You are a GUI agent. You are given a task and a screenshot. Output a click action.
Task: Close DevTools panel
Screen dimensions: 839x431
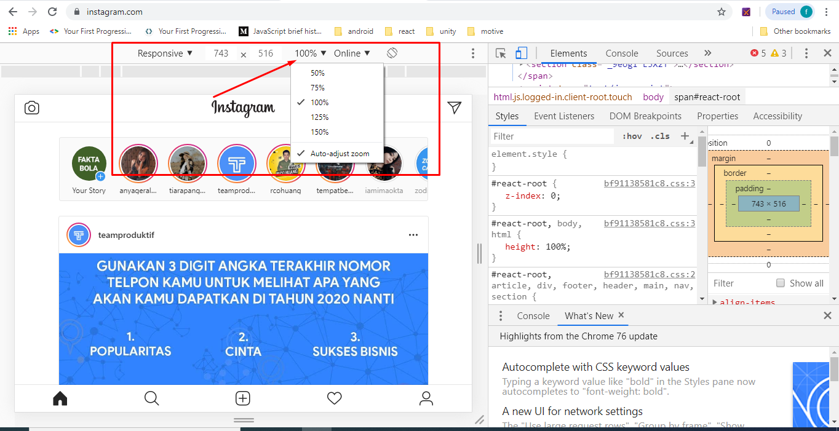tap(827, 53)
